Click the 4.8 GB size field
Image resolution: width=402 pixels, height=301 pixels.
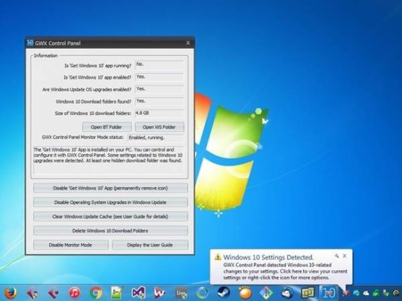159,113
